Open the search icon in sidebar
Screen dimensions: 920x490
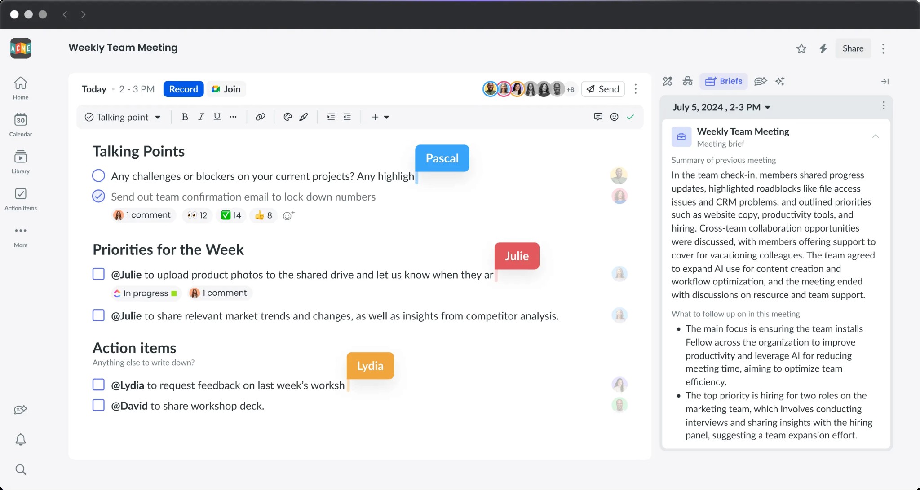pyautogui.click(x=21, y=469)
